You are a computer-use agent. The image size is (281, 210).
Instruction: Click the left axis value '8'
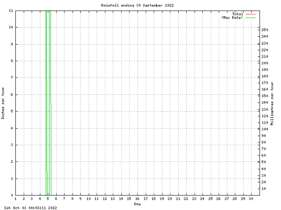[12, 61]
